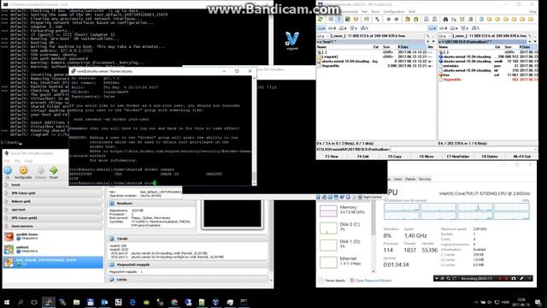Select Ethernet in Task Manager sidebar
Screen dimensions: 547x308
click(x=344, y=262)
